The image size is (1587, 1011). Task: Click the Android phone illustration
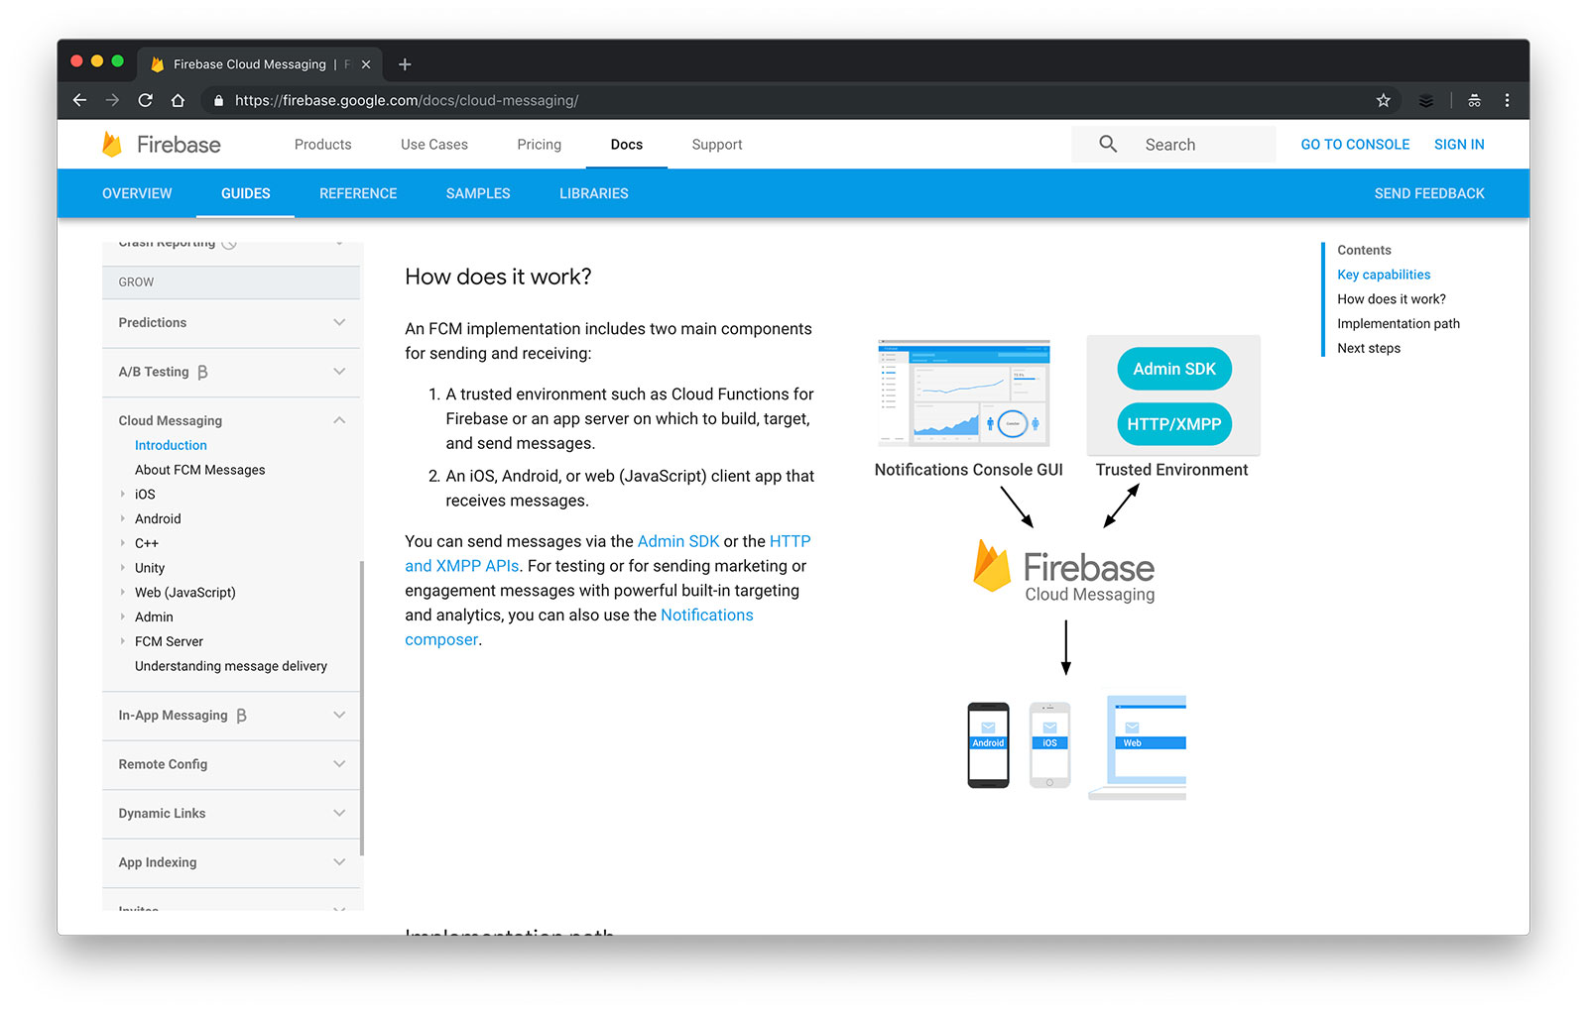pyautogui.click(x=988, y=745)
